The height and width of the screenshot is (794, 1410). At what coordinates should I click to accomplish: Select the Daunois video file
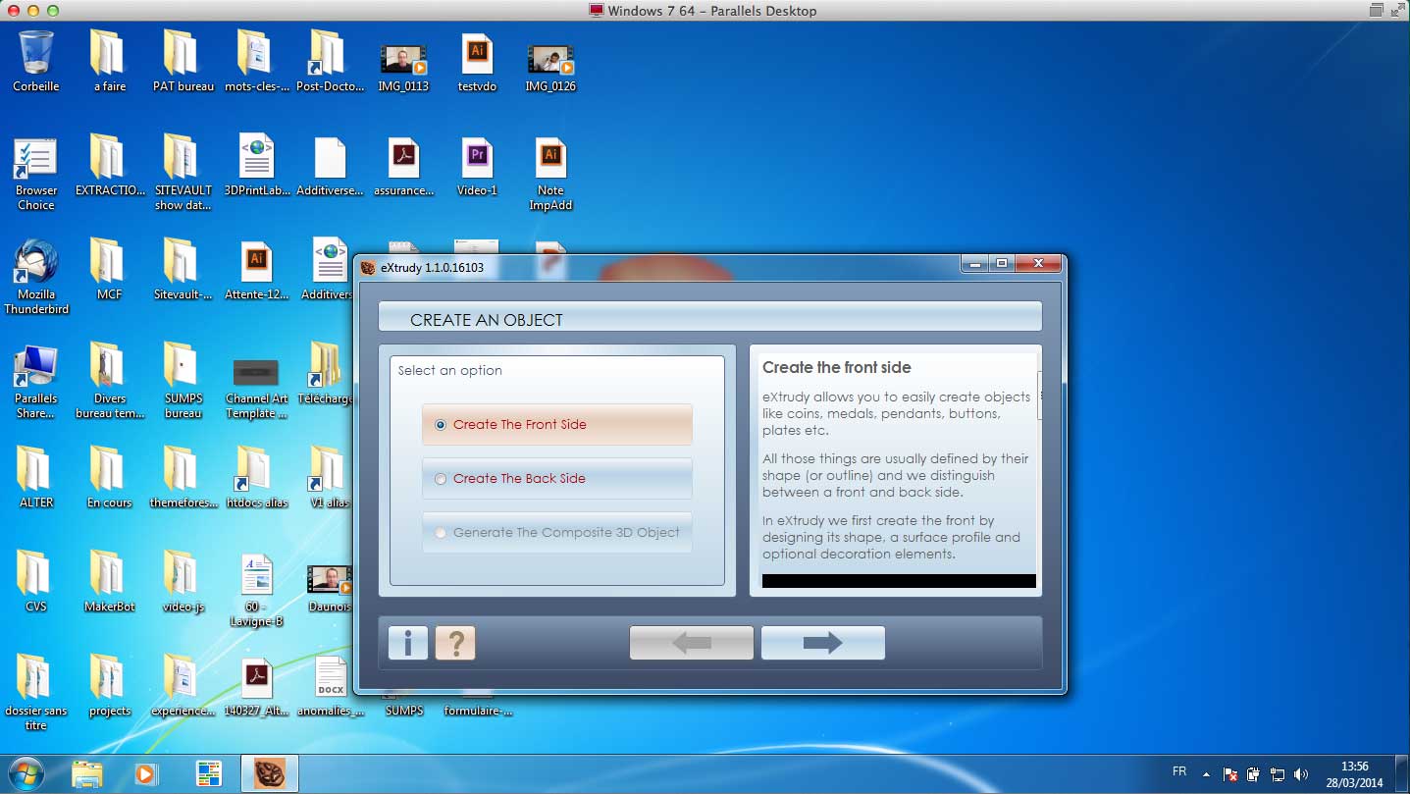(328, 589)
